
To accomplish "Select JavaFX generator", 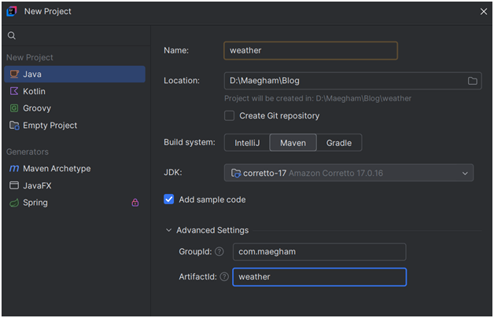I will [36, 185].
